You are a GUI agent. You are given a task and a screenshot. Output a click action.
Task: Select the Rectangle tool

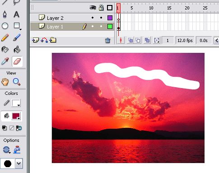click(x=17, y=26)
